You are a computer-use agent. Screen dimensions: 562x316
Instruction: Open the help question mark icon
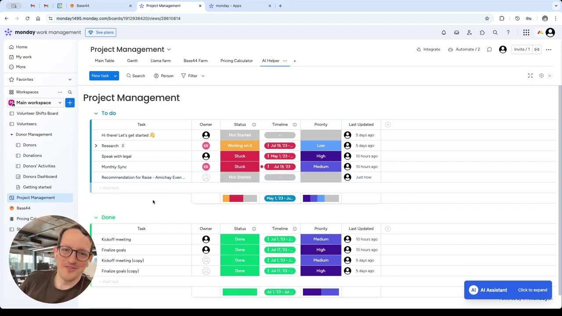(x=508, y=32)
